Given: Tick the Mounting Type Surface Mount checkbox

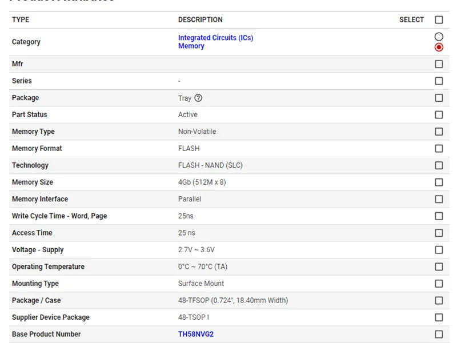Looking at the screenshot, I should coord(439,284).
